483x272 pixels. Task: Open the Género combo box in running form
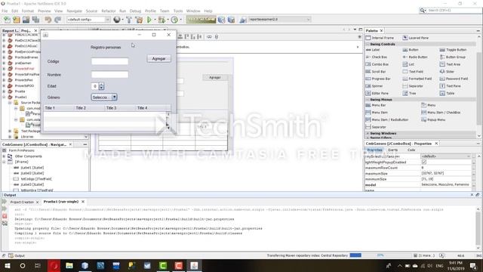[x=104, y=97]
